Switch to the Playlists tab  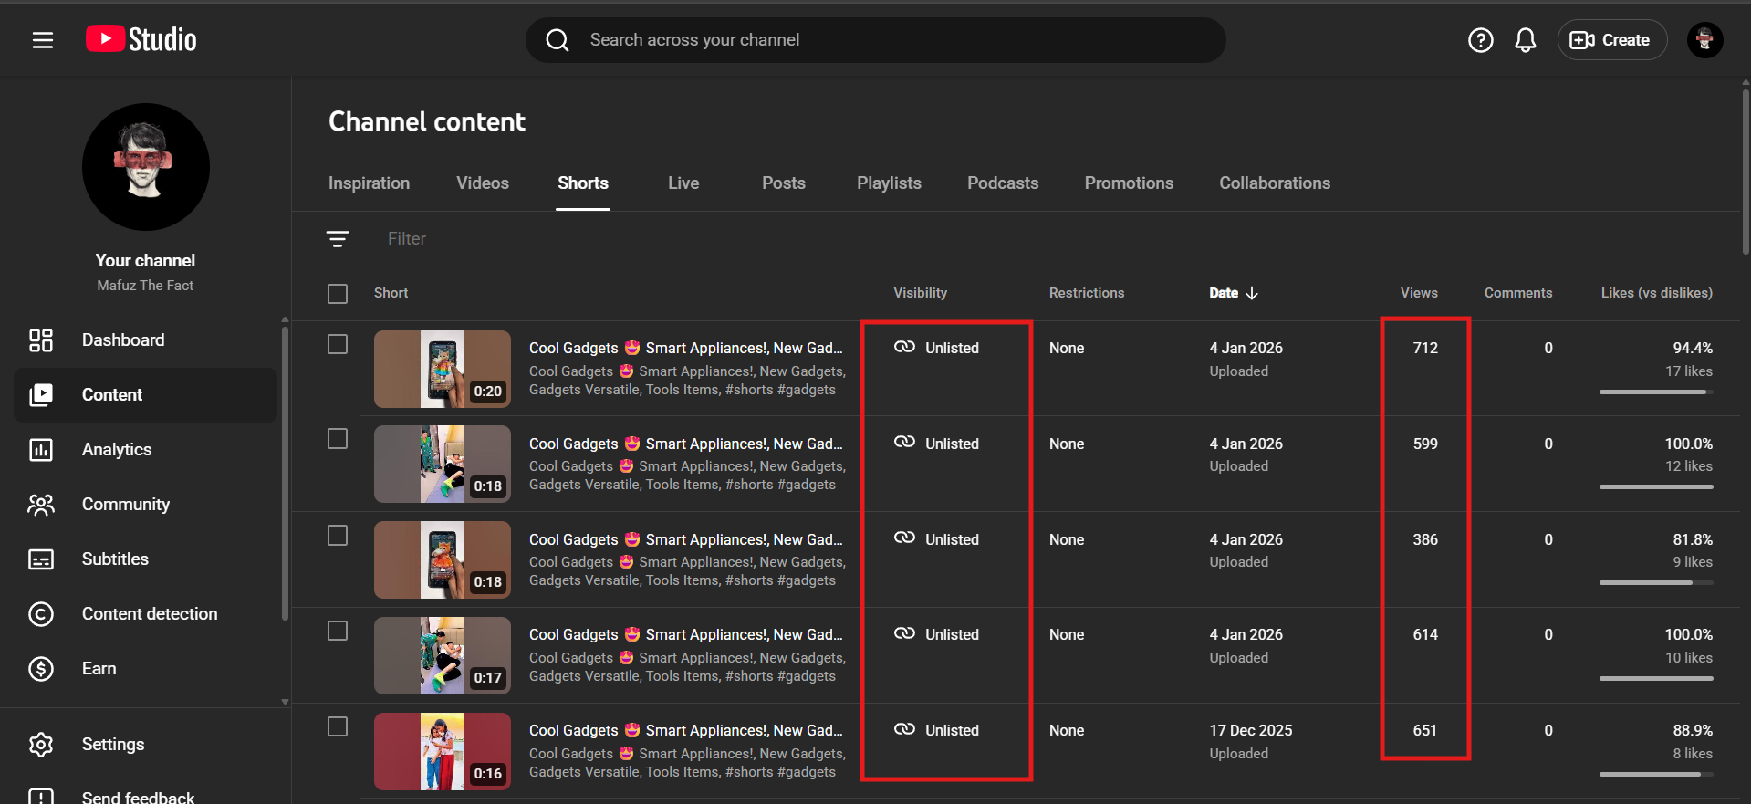(888, 183)
